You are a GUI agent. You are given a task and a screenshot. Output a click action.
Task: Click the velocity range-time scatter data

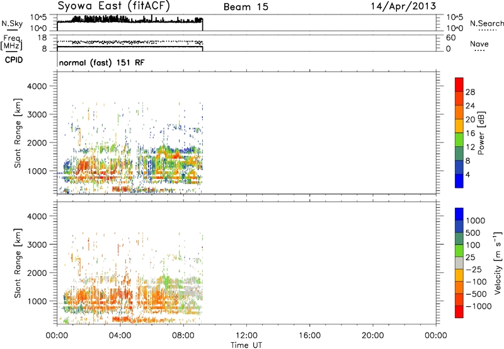pos(130,280)
